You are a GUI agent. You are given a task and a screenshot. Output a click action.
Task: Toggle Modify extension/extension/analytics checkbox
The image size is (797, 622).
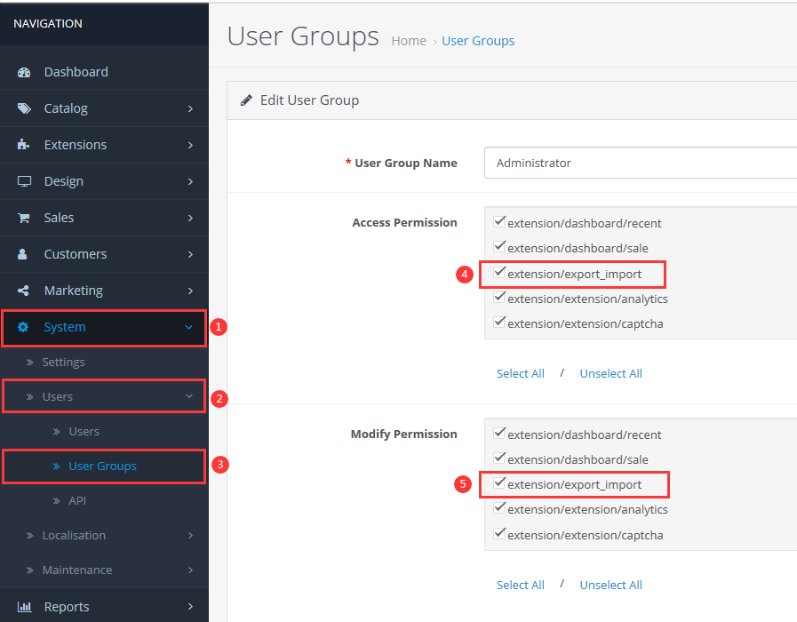tap(499, 507)
